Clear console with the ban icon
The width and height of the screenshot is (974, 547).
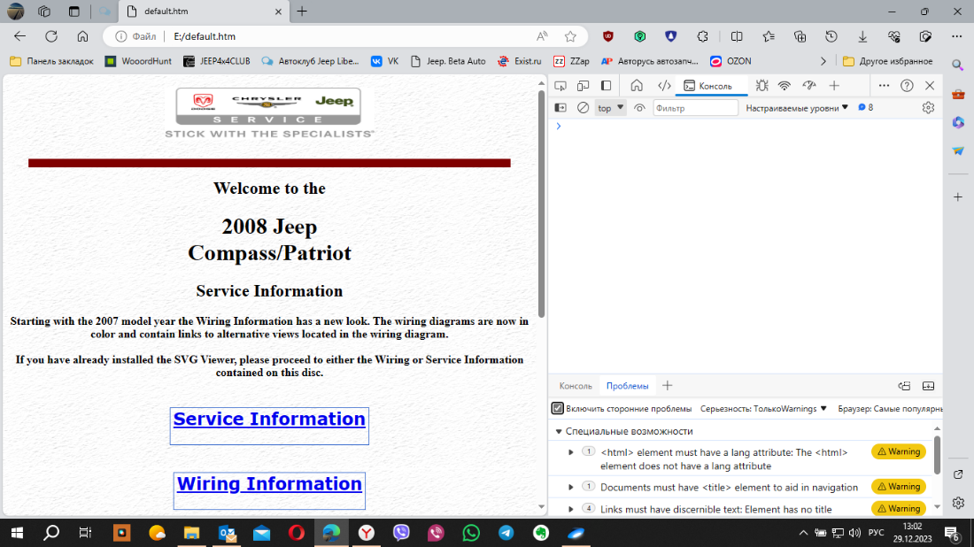(x=583, y=108)
